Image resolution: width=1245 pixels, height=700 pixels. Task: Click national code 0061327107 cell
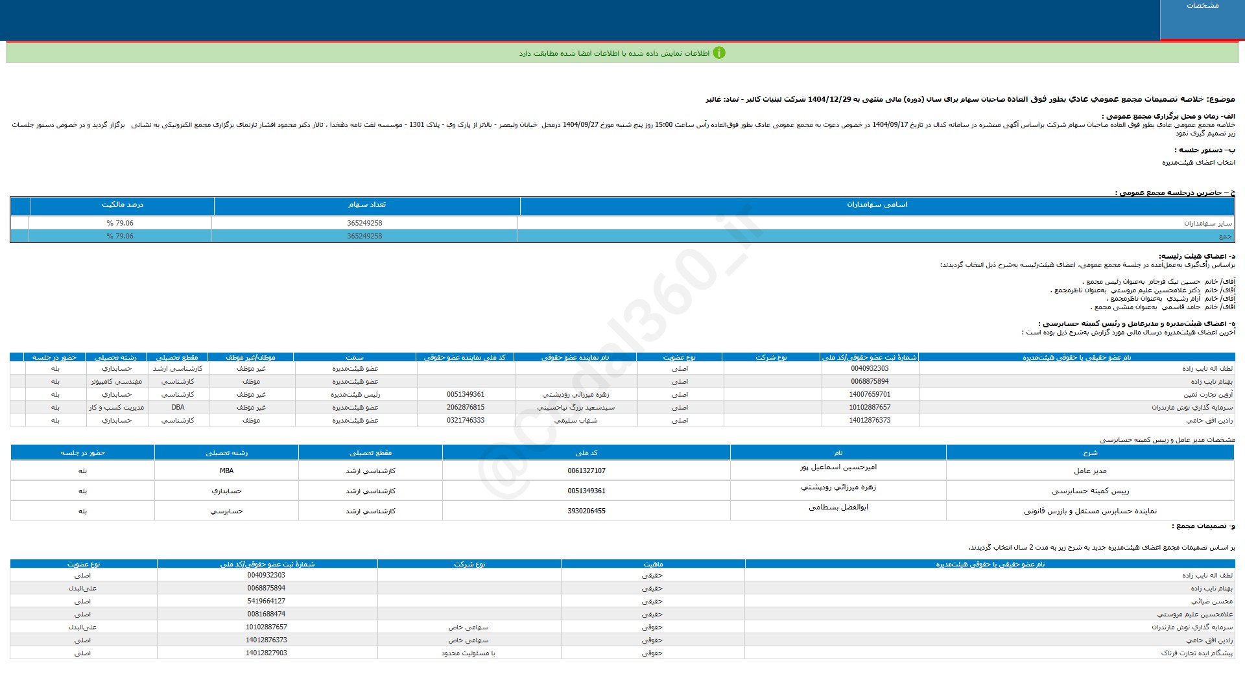[586, 471]
